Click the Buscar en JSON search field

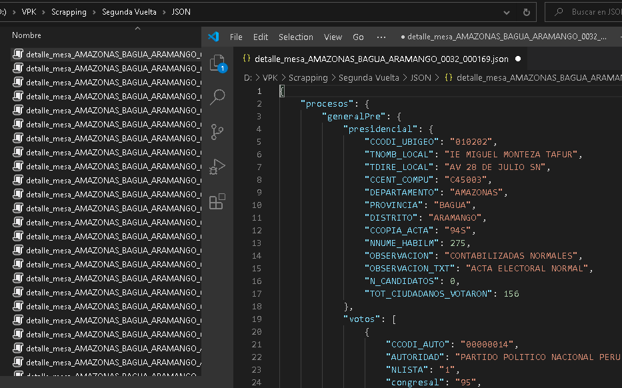pyautogui.click(x=593, y=12)
